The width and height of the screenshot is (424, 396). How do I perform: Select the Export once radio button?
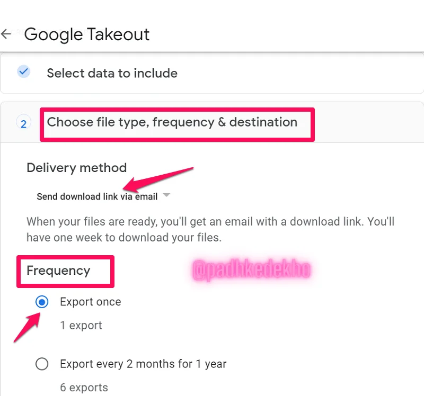click(42, 302)
